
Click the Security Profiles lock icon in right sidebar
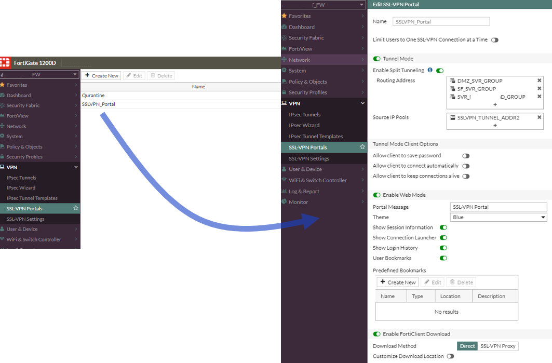tap(284, 92)
